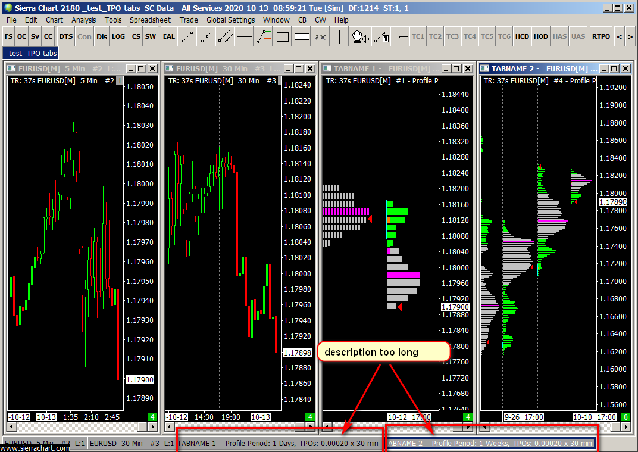Click the CC toolbar button
This screenshot has height=452, width=638.
(x=48, y=36)
